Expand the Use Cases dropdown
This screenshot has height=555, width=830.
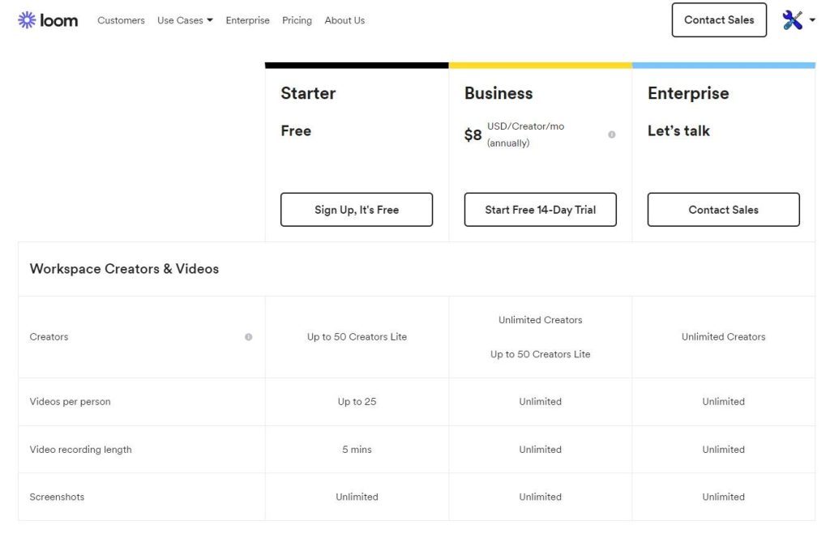[x=185, y=20]
